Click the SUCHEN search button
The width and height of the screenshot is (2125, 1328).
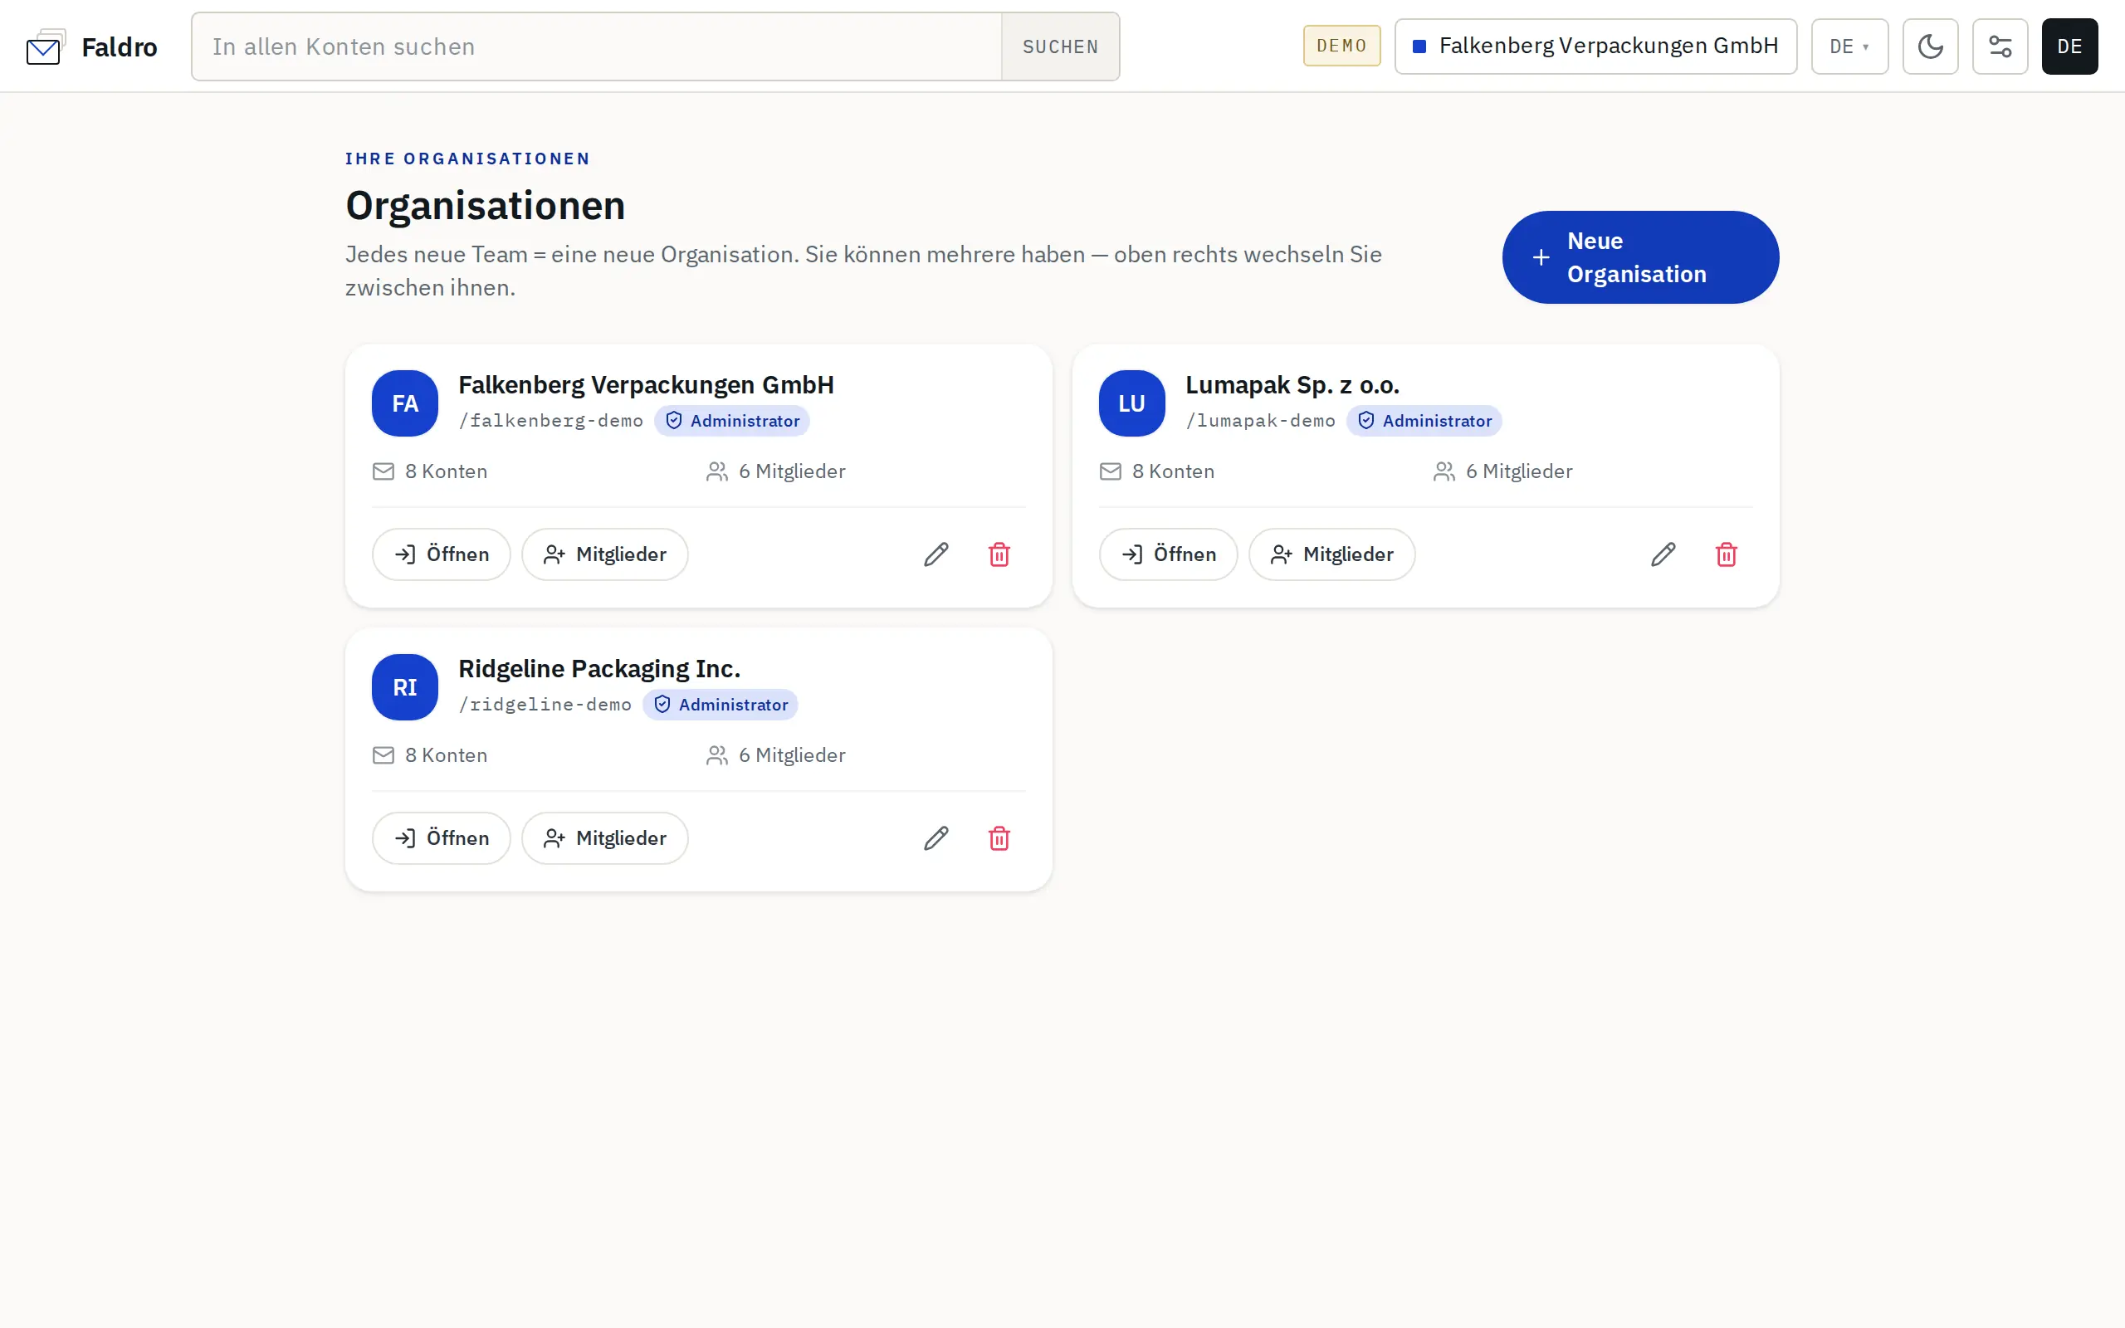pyautogui.click(x=1060, y=46)
